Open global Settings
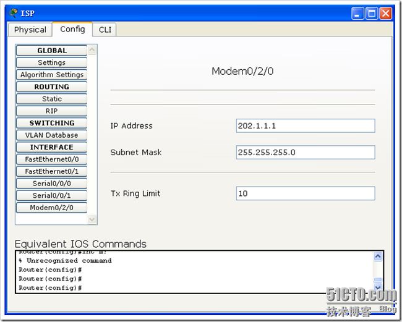The image size is (402, 322). pos(51,62)
